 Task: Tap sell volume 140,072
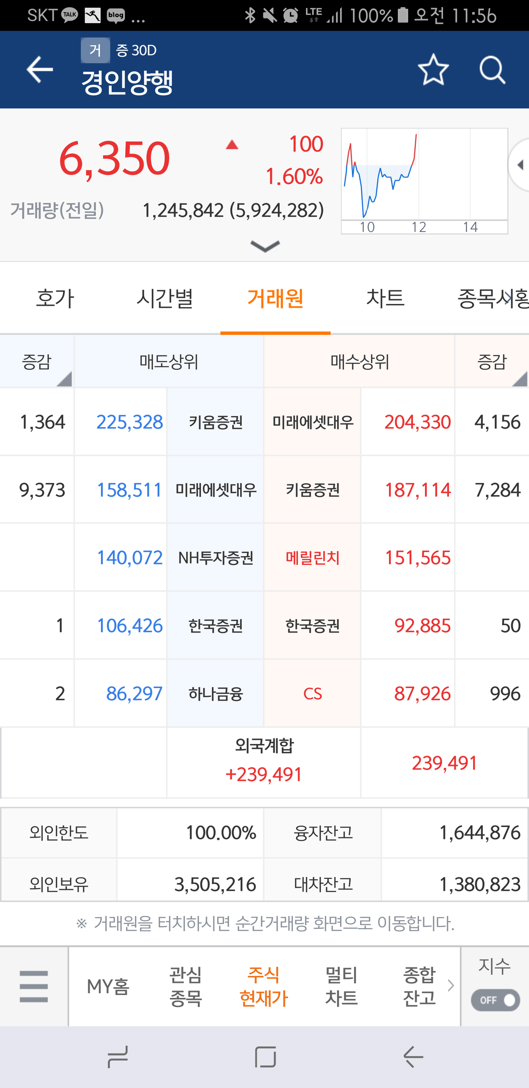coord(130,557)
